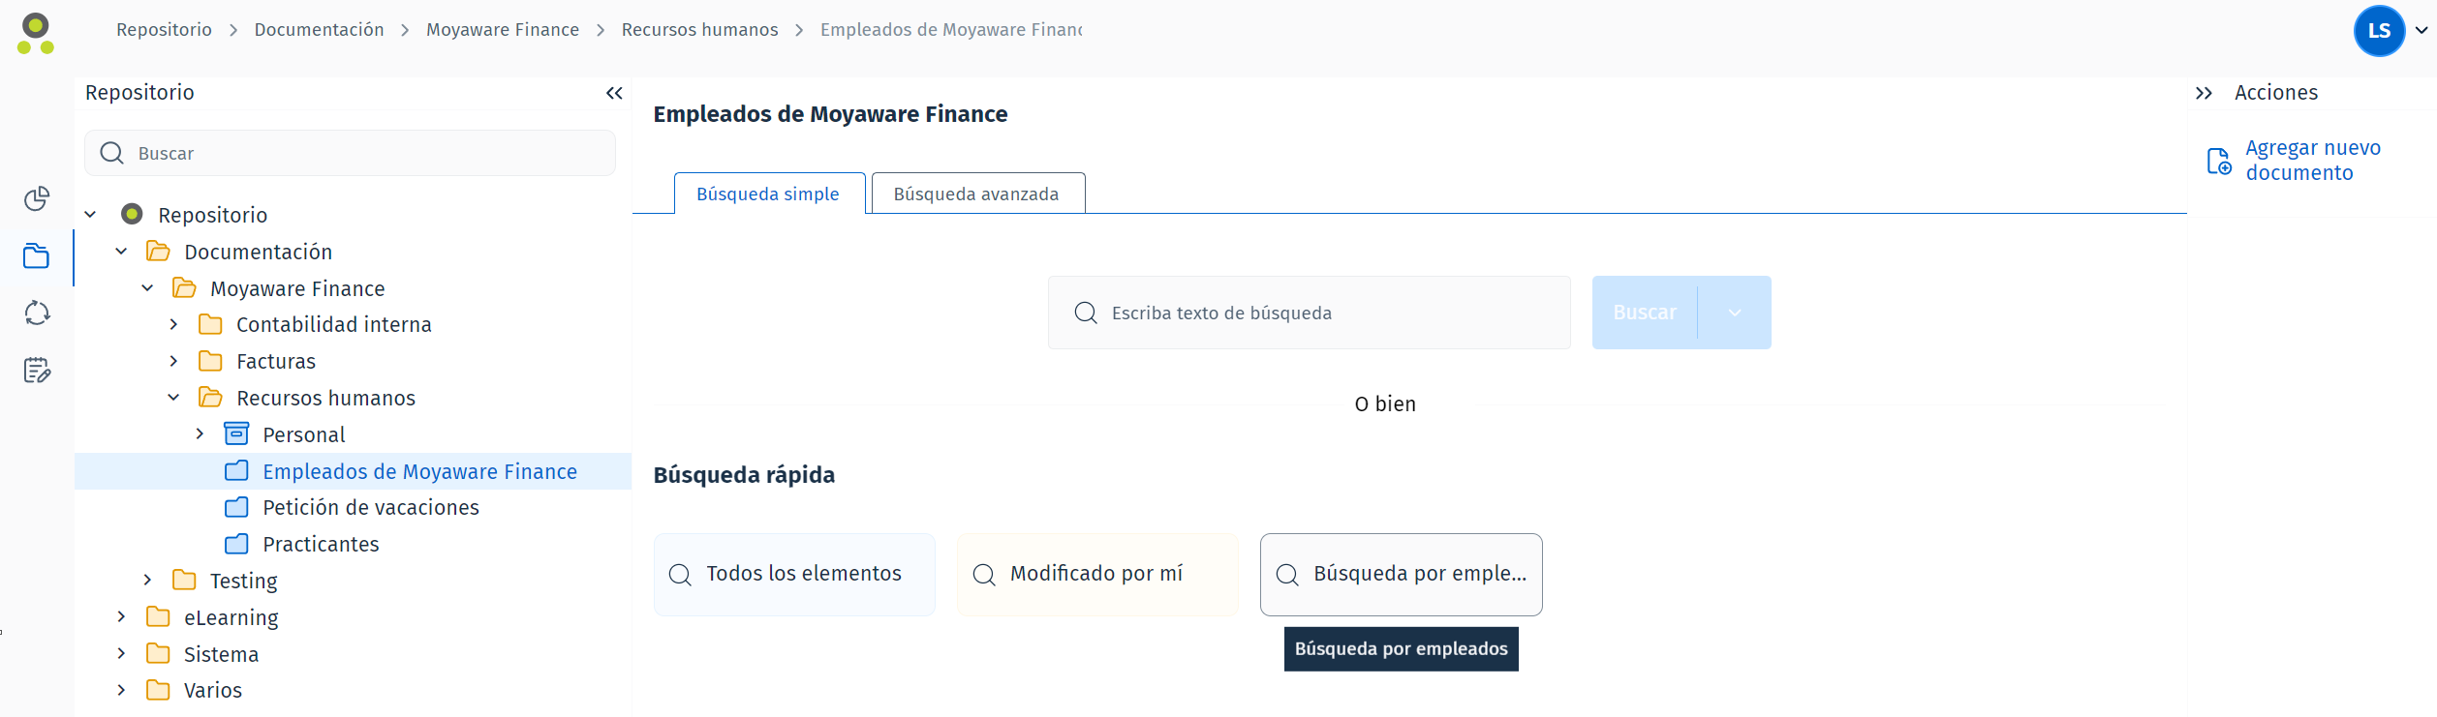Click Agregar nuevo documento link
Image resolution: width=2437 pixels, height=717 pixels.
[x=2313, y=161]
